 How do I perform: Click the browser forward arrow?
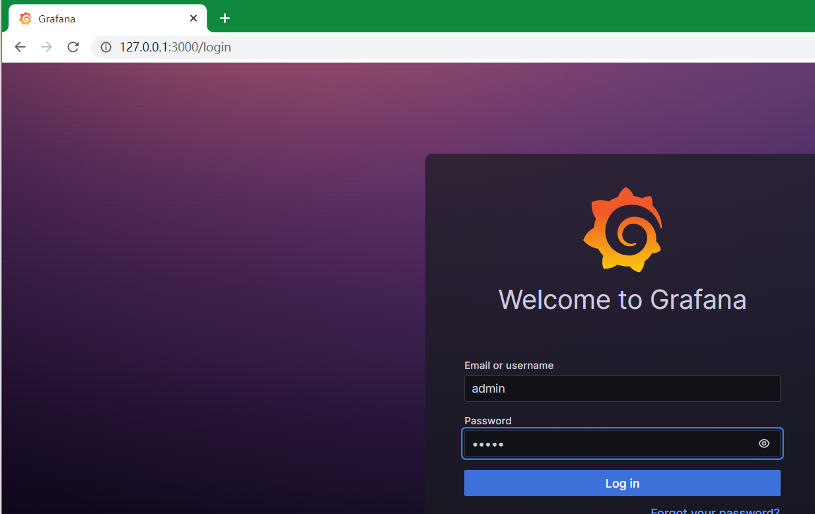[x=46, y=47]
